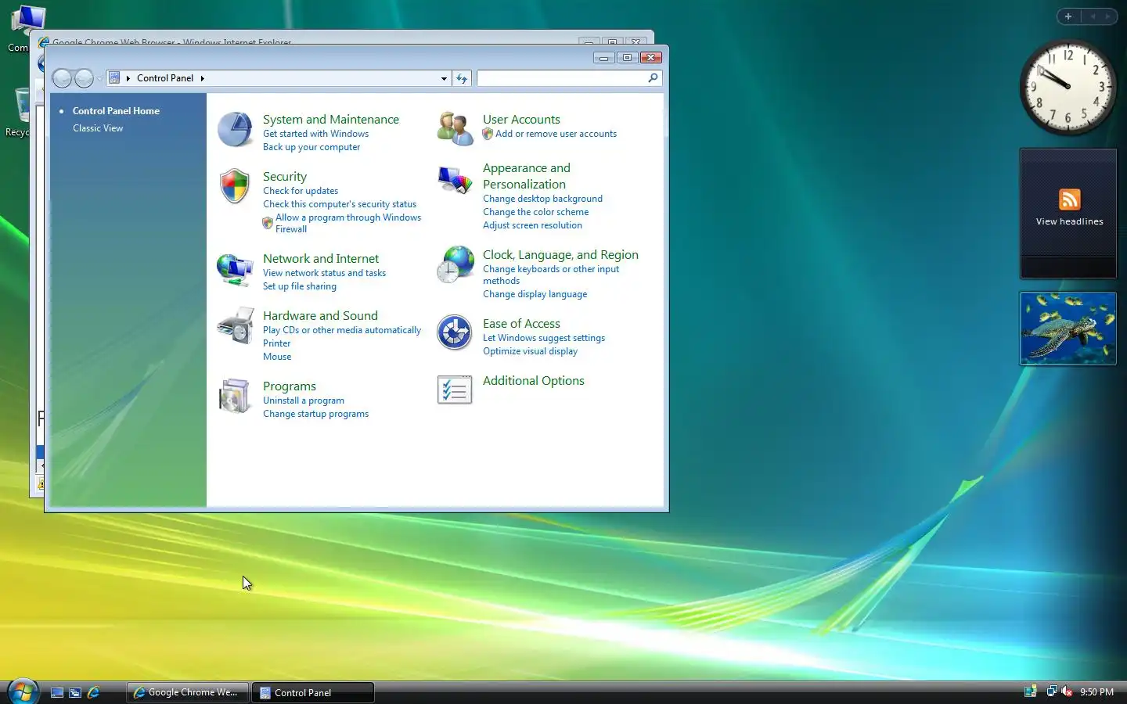
Task: Click Change keyboards or other input methods
Action: point(551,275)
